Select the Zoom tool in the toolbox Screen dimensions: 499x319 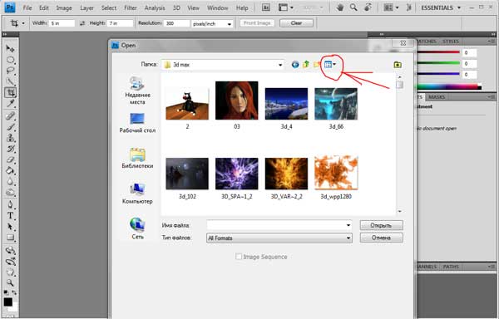point(10,282)
